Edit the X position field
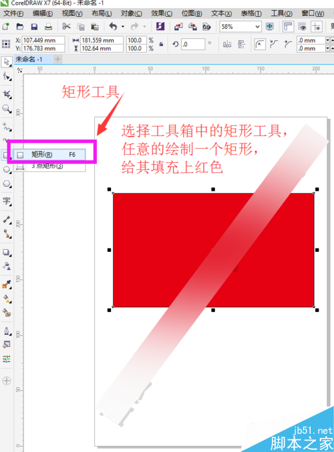Image resolution: width=334 pixels, height=452 pixels. point(43,40)
